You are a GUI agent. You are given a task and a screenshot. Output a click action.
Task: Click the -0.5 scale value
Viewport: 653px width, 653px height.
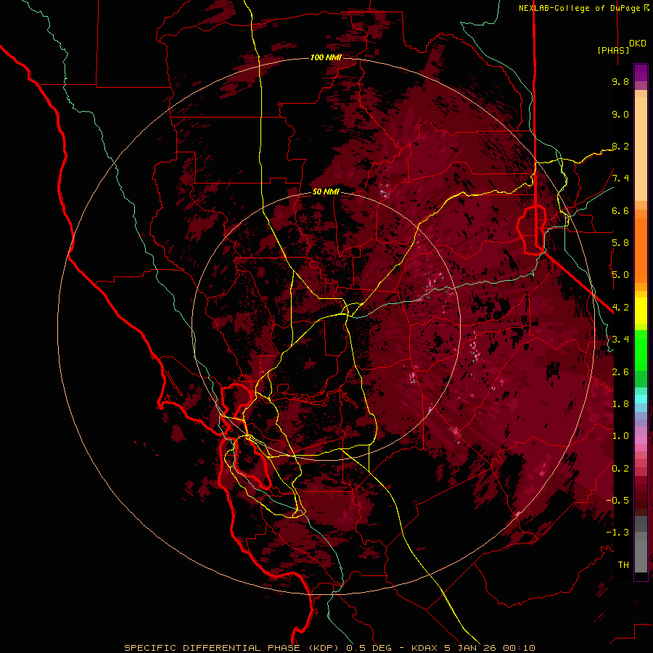tap(617, 501)
